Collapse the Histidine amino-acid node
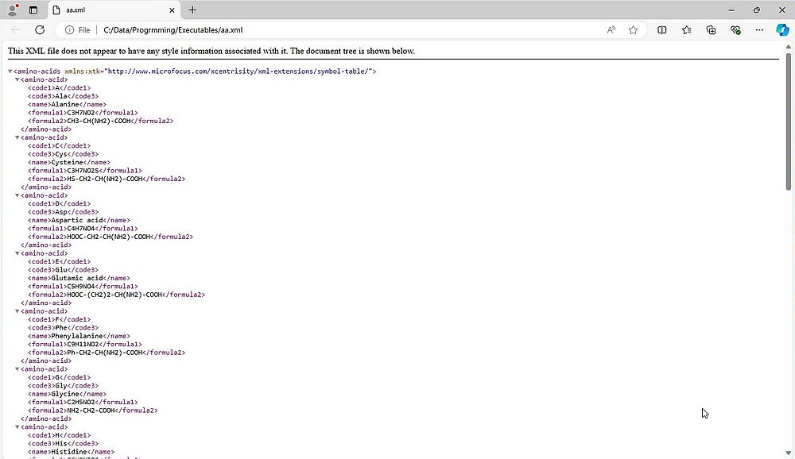Viewport: 795px width, 459px height. point(17,426)
